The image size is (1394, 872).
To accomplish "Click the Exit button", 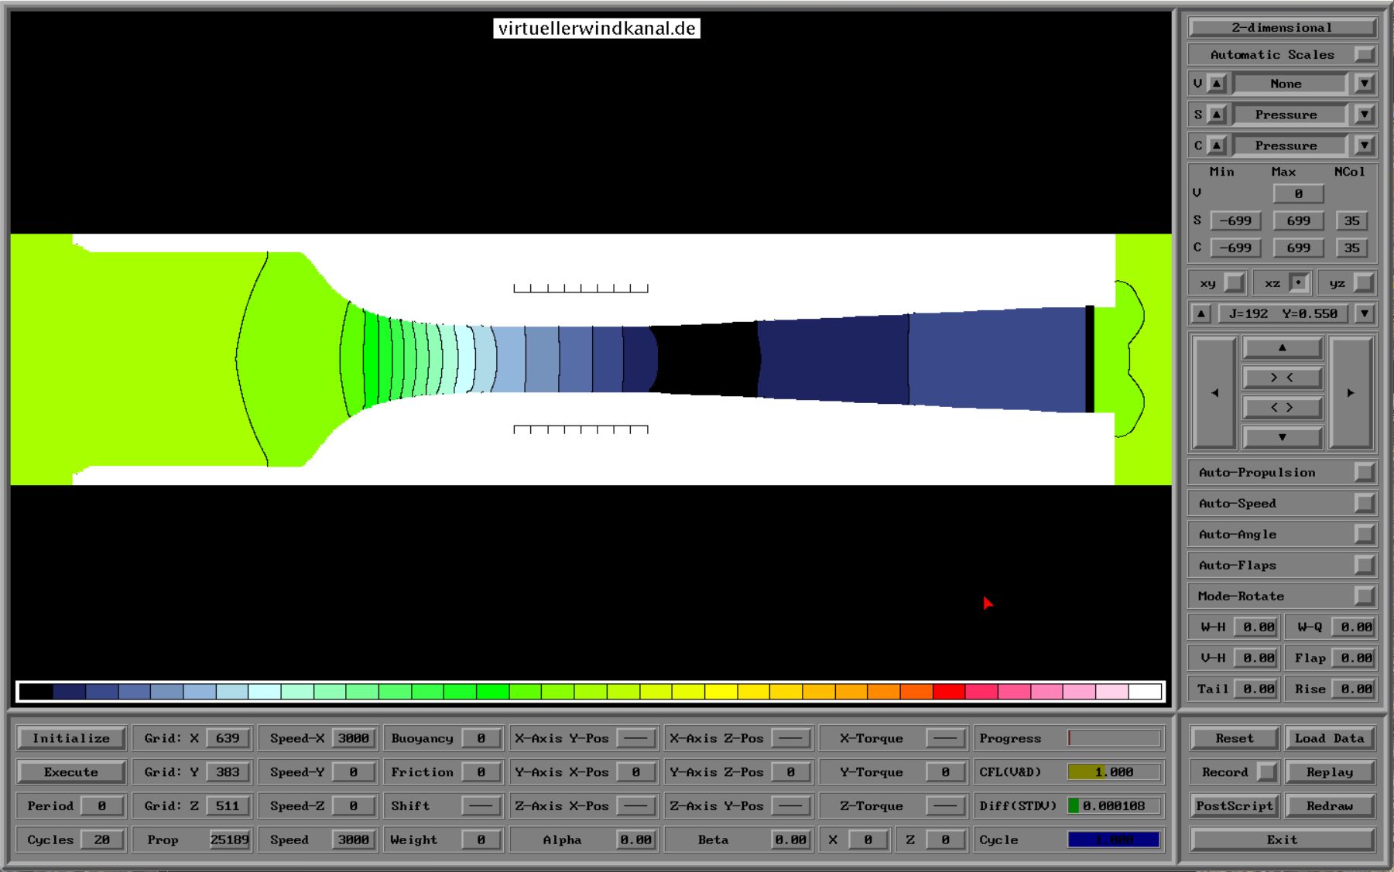I will (1283, 840).
